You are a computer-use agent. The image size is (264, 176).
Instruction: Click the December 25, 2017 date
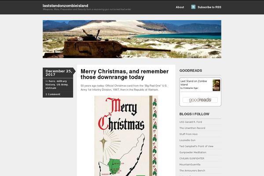click(x=59, y=73)
